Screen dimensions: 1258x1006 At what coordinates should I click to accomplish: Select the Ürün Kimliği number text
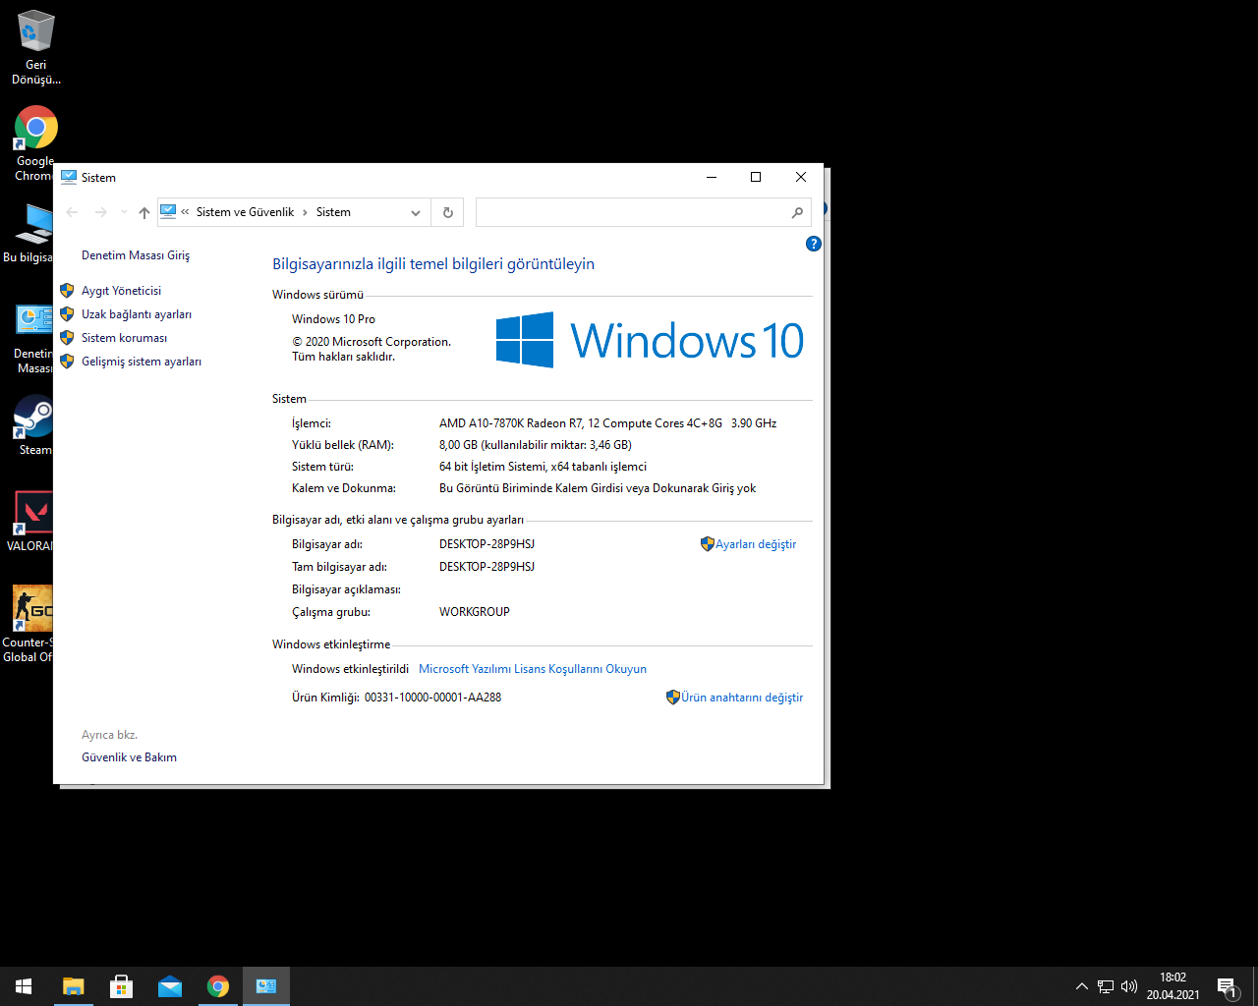(432, 698)
